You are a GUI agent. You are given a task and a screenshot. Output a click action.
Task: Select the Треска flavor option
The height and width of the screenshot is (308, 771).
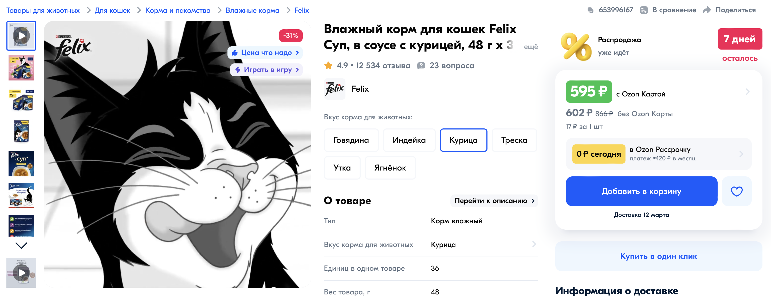(x=514, y=140)
